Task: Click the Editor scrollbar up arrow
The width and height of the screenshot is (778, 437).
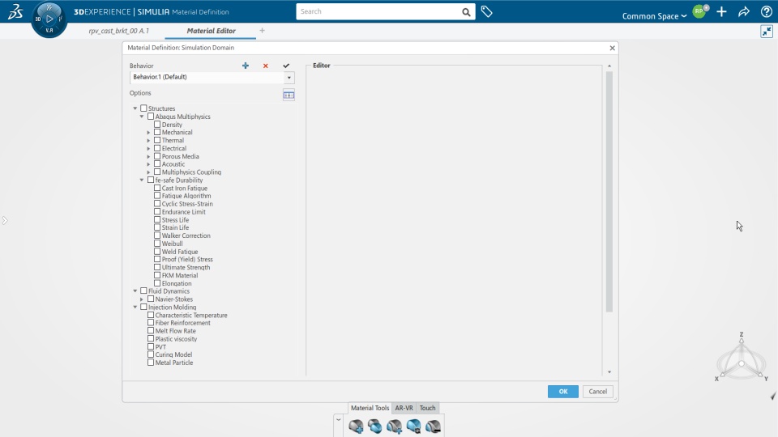Action: tap(609, 66)
